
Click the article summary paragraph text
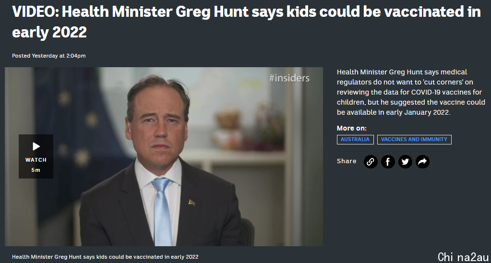pyautogui.click(x=411, y=92)
